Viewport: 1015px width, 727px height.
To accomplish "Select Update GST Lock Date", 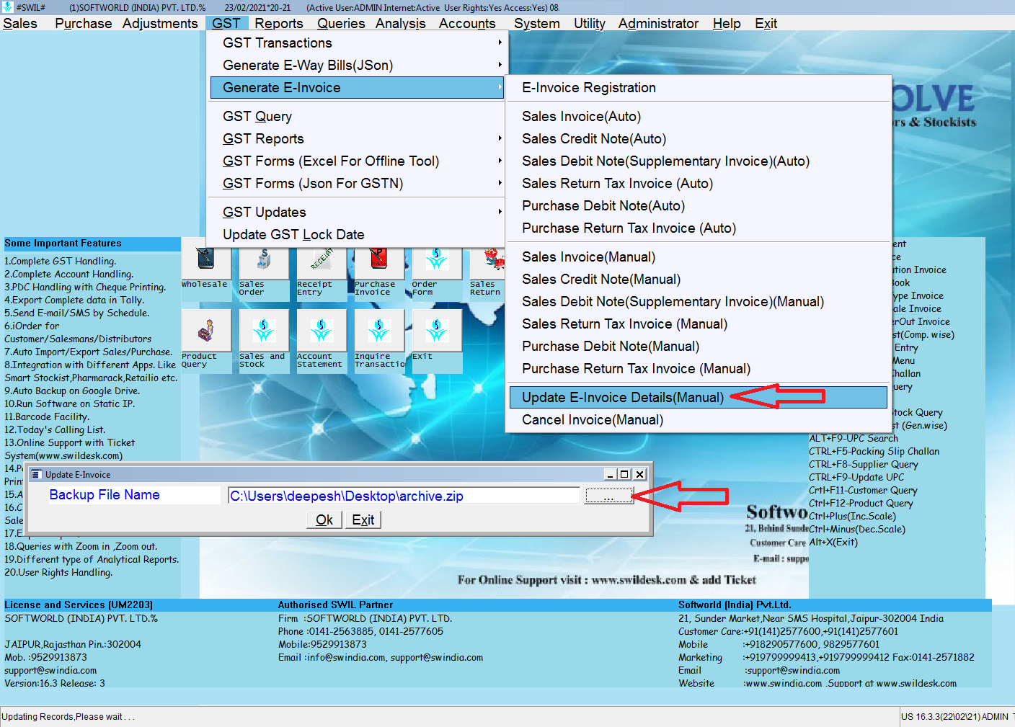I will [357, 235].
